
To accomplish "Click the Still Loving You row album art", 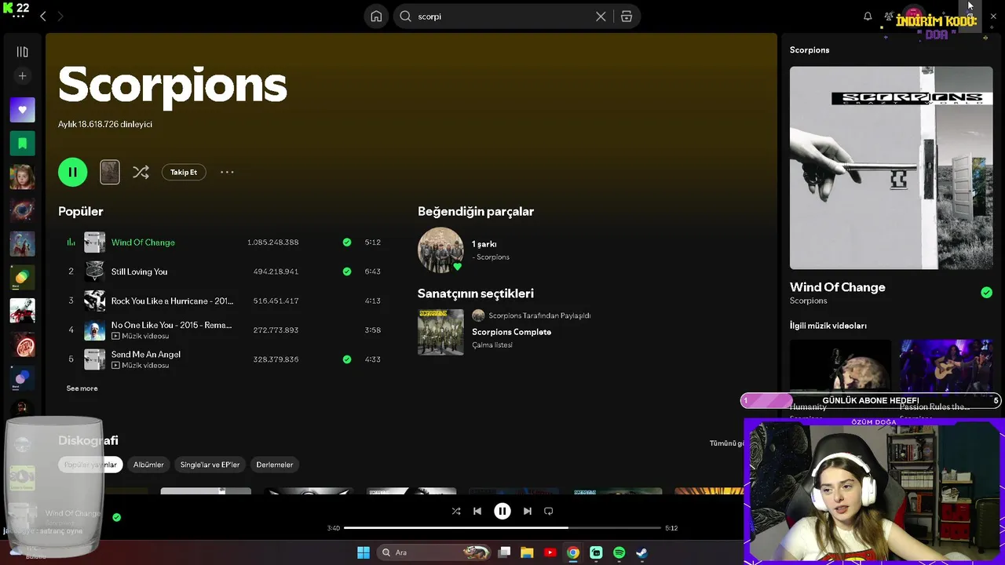I will 95,272.
